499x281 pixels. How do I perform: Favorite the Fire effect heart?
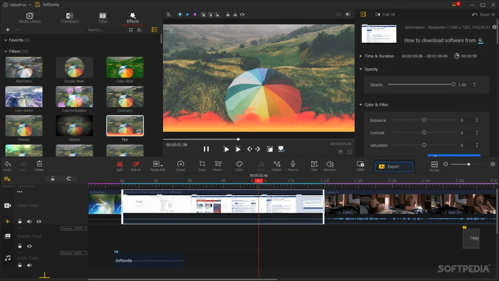point(139,132)
